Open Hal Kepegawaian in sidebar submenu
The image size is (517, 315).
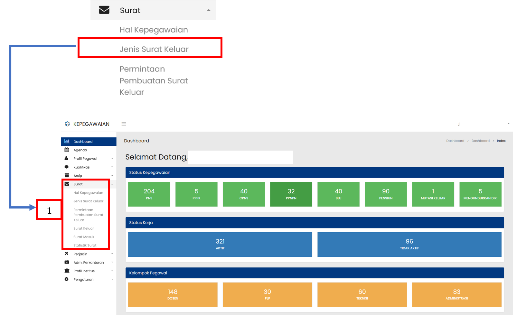point(88,193)
